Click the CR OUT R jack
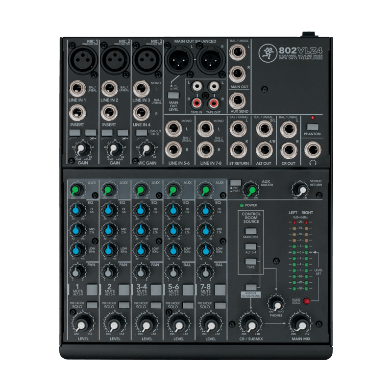The height and width of the screenshot is (392, 392). point(289,150)
